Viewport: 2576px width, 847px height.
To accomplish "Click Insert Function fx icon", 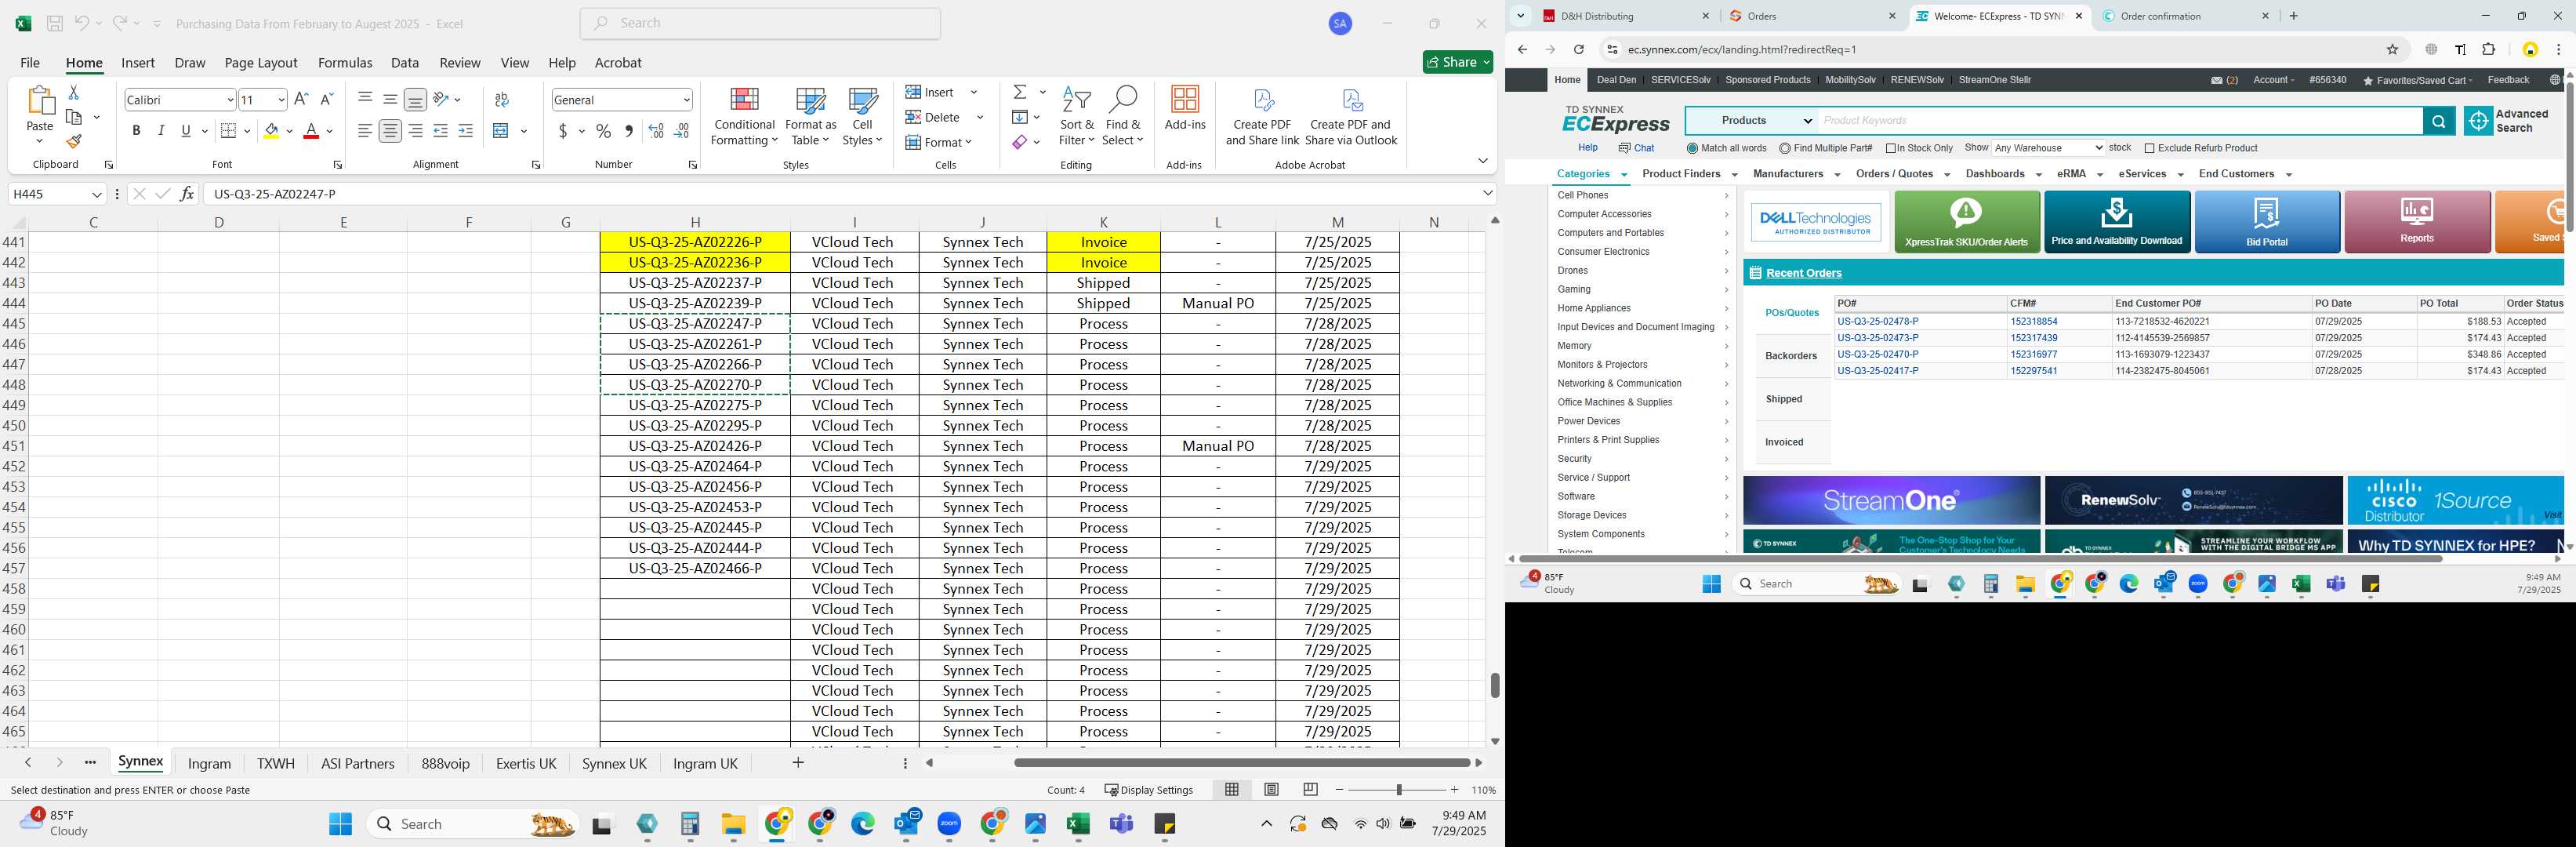I will coord(187,194).
